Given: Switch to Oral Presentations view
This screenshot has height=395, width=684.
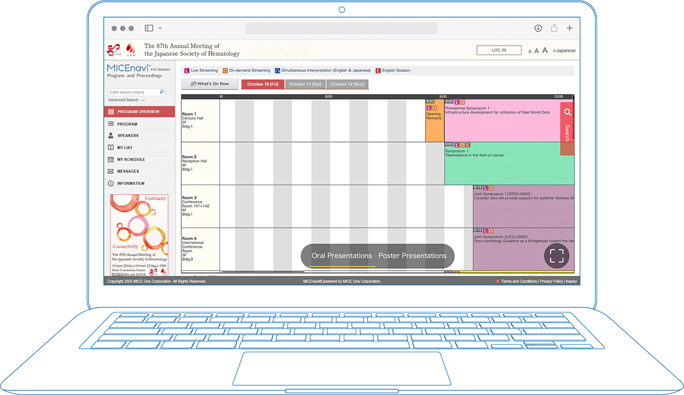Looking at the screenshot, I should 341,256.
